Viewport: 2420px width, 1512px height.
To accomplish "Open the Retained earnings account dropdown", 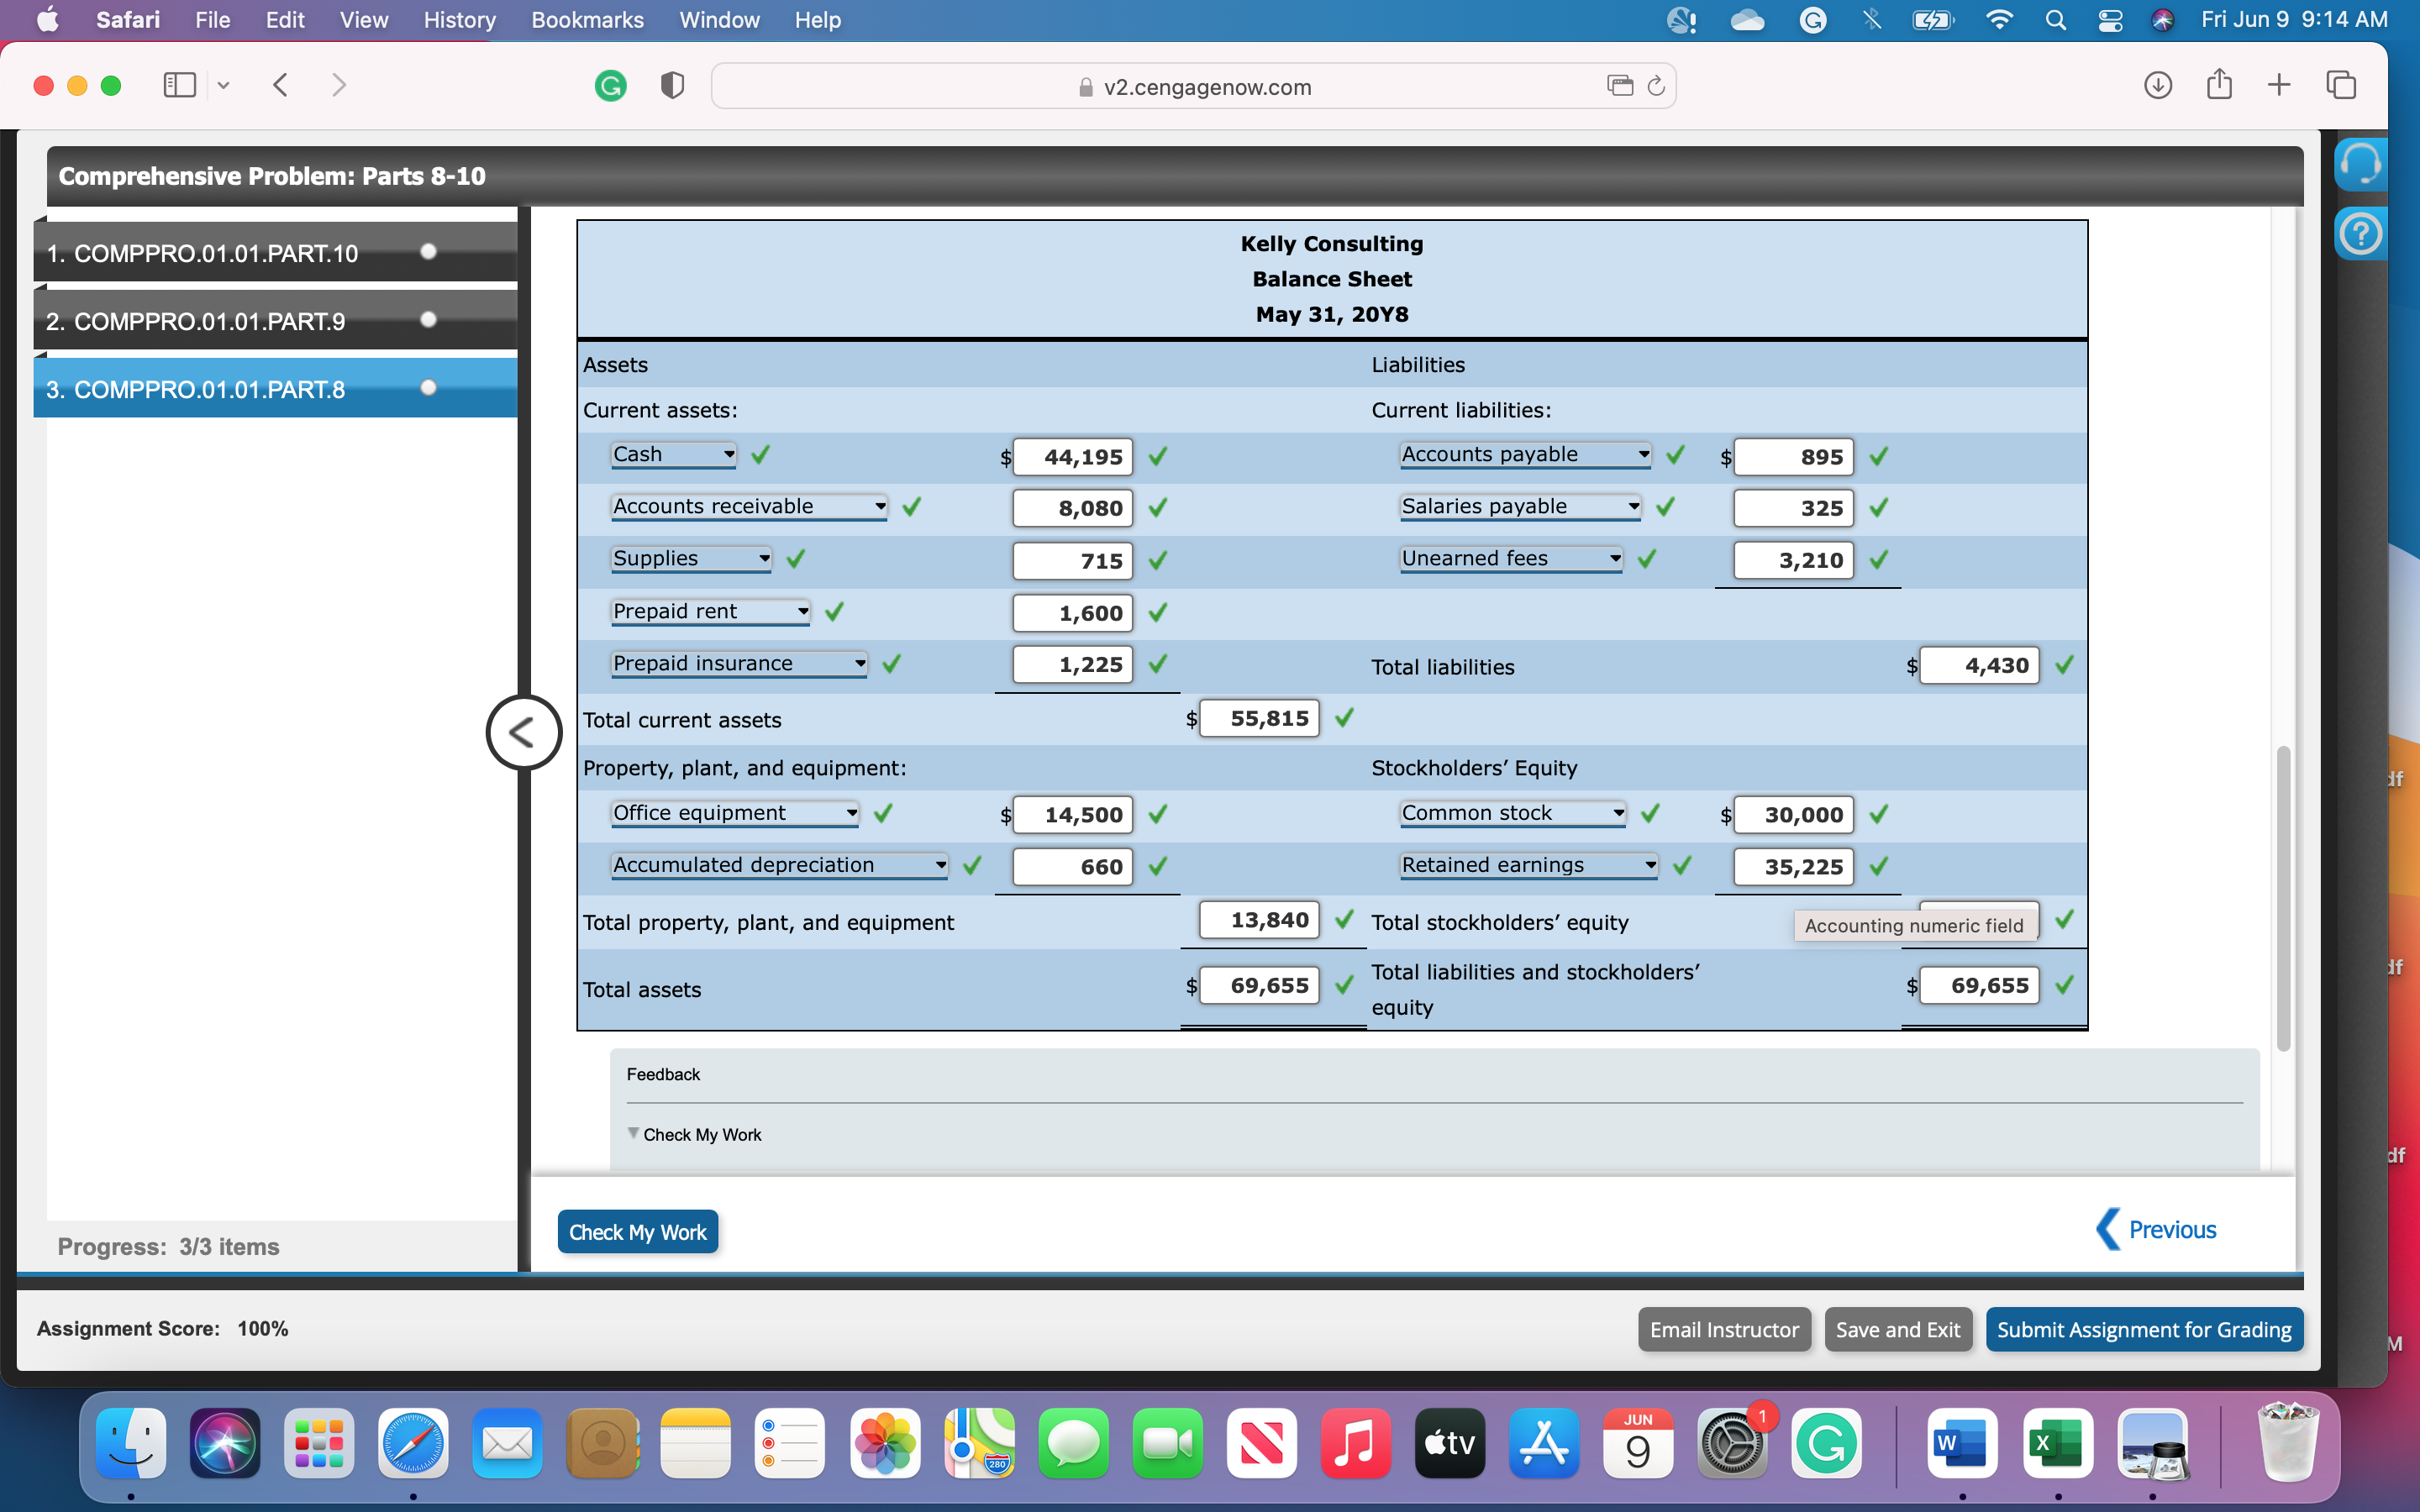I will [1528, 866].
